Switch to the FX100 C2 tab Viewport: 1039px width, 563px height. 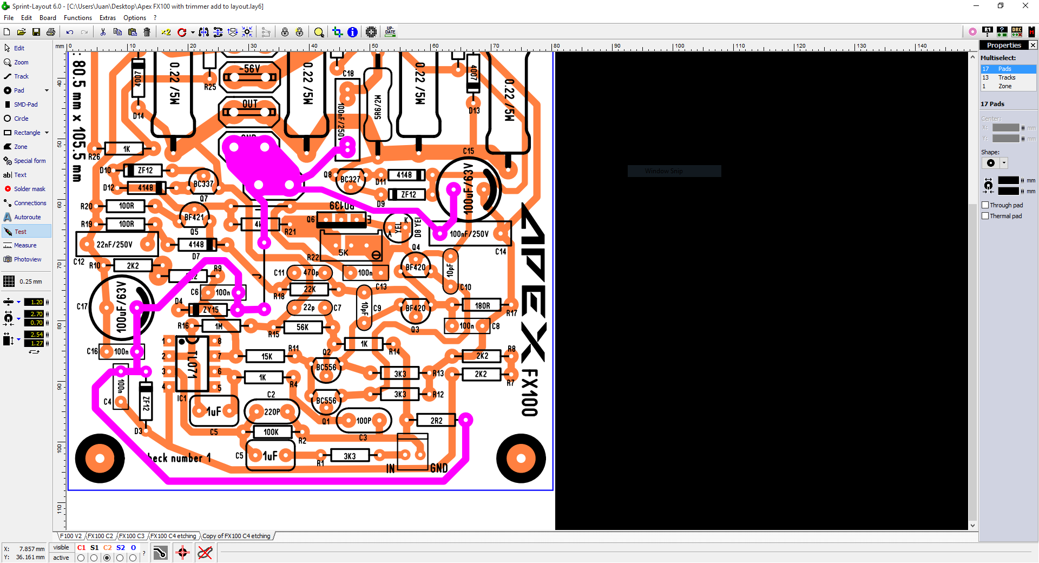click(x=101, y=536)
